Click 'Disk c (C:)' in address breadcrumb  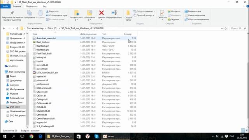53,28
